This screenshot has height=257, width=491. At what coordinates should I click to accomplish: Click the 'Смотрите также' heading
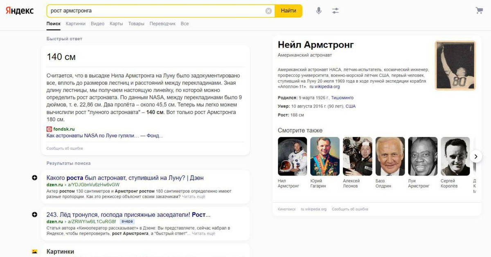coord(300,131)
